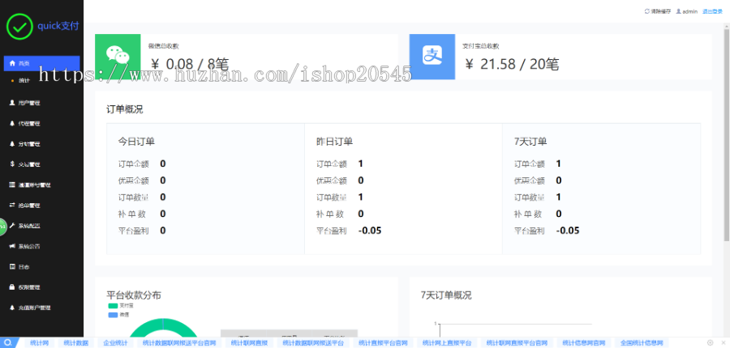
Task: Click the 平台收款分布 heading
Action: coord(134,295)
